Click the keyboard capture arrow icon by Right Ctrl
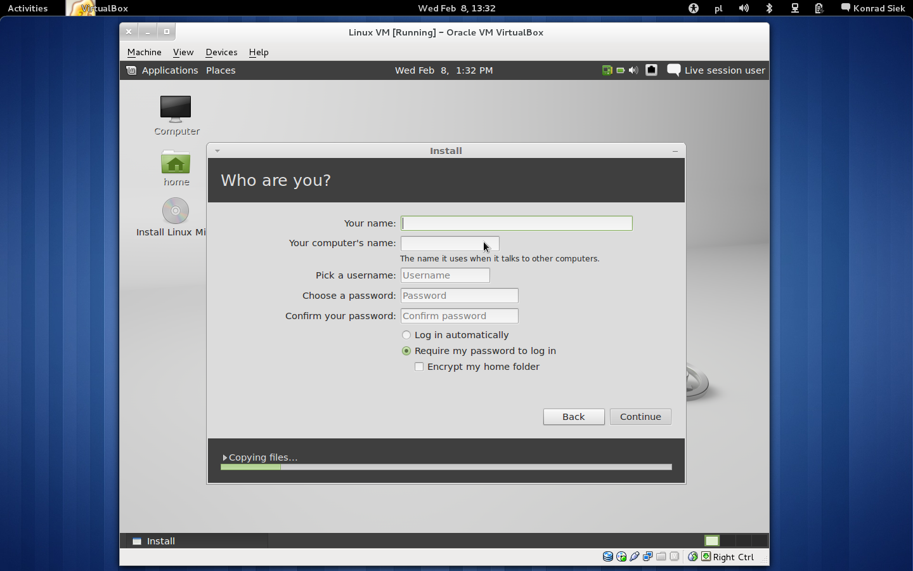This screenshot has height=571, width=913. pyautogui.click(x=706, y=556)
